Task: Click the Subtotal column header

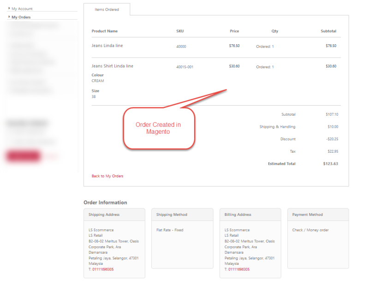Action: tap(328, 31)
